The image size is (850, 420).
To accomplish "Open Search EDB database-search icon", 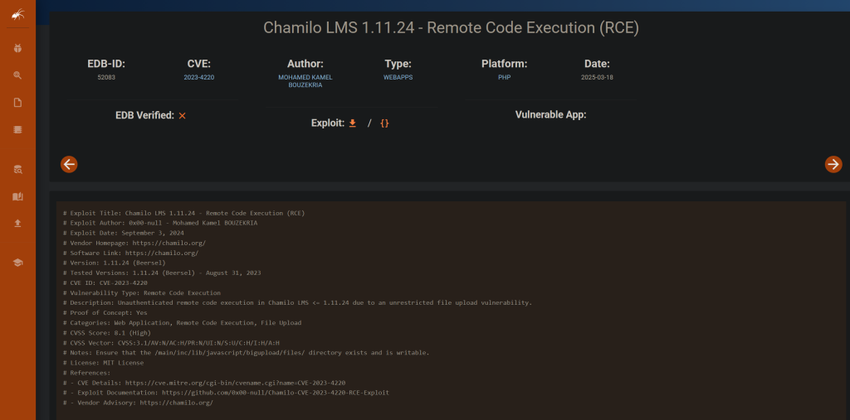I will [x=17, y=169].
